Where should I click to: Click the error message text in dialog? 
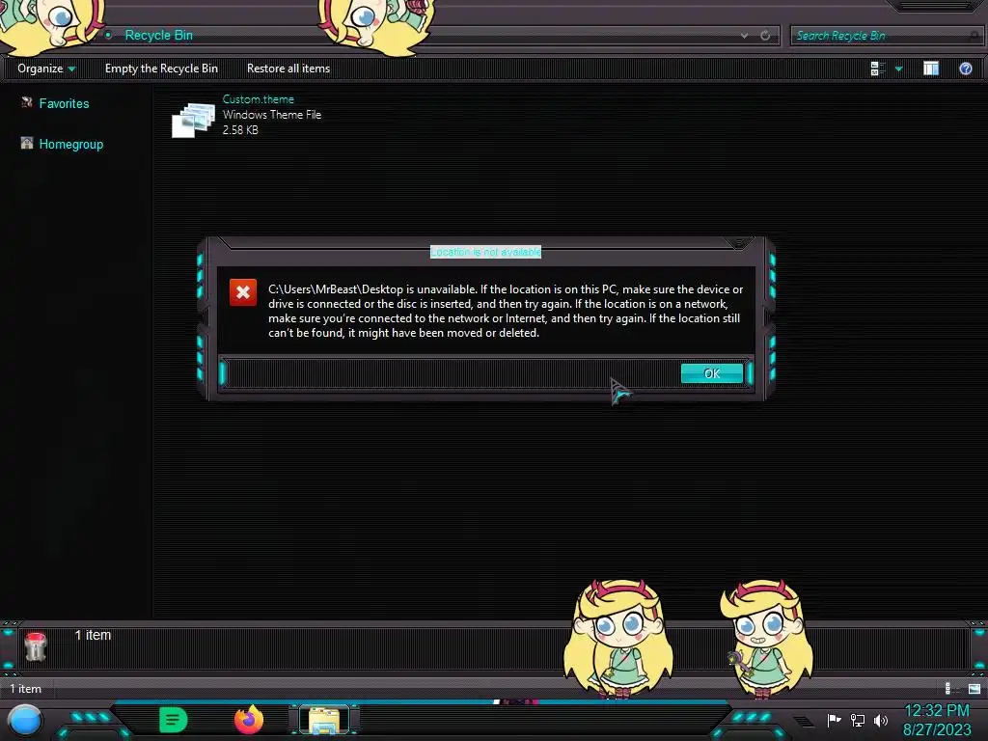[506, 311]
